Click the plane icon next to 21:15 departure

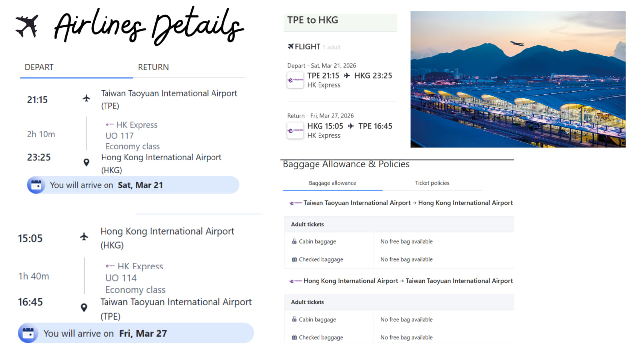click(87, 98)
